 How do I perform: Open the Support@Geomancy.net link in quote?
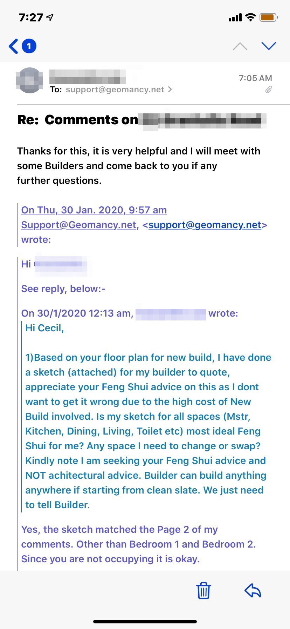tap(78, 225)
